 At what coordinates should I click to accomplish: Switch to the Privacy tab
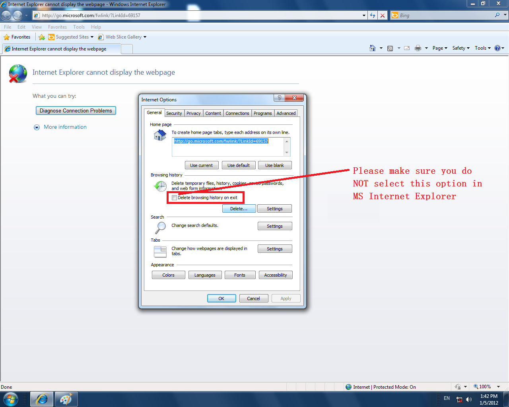click(x=194, y=113)
